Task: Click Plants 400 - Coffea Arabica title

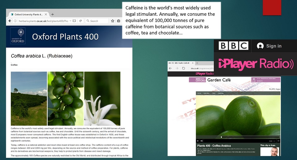Action: (x=214, y=145)
